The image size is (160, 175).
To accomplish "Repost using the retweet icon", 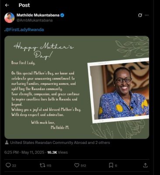I will click(42, 165).
